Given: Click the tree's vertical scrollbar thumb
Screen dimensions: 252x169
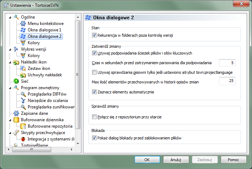Looking at the screenshot, I should click(77, 75).
